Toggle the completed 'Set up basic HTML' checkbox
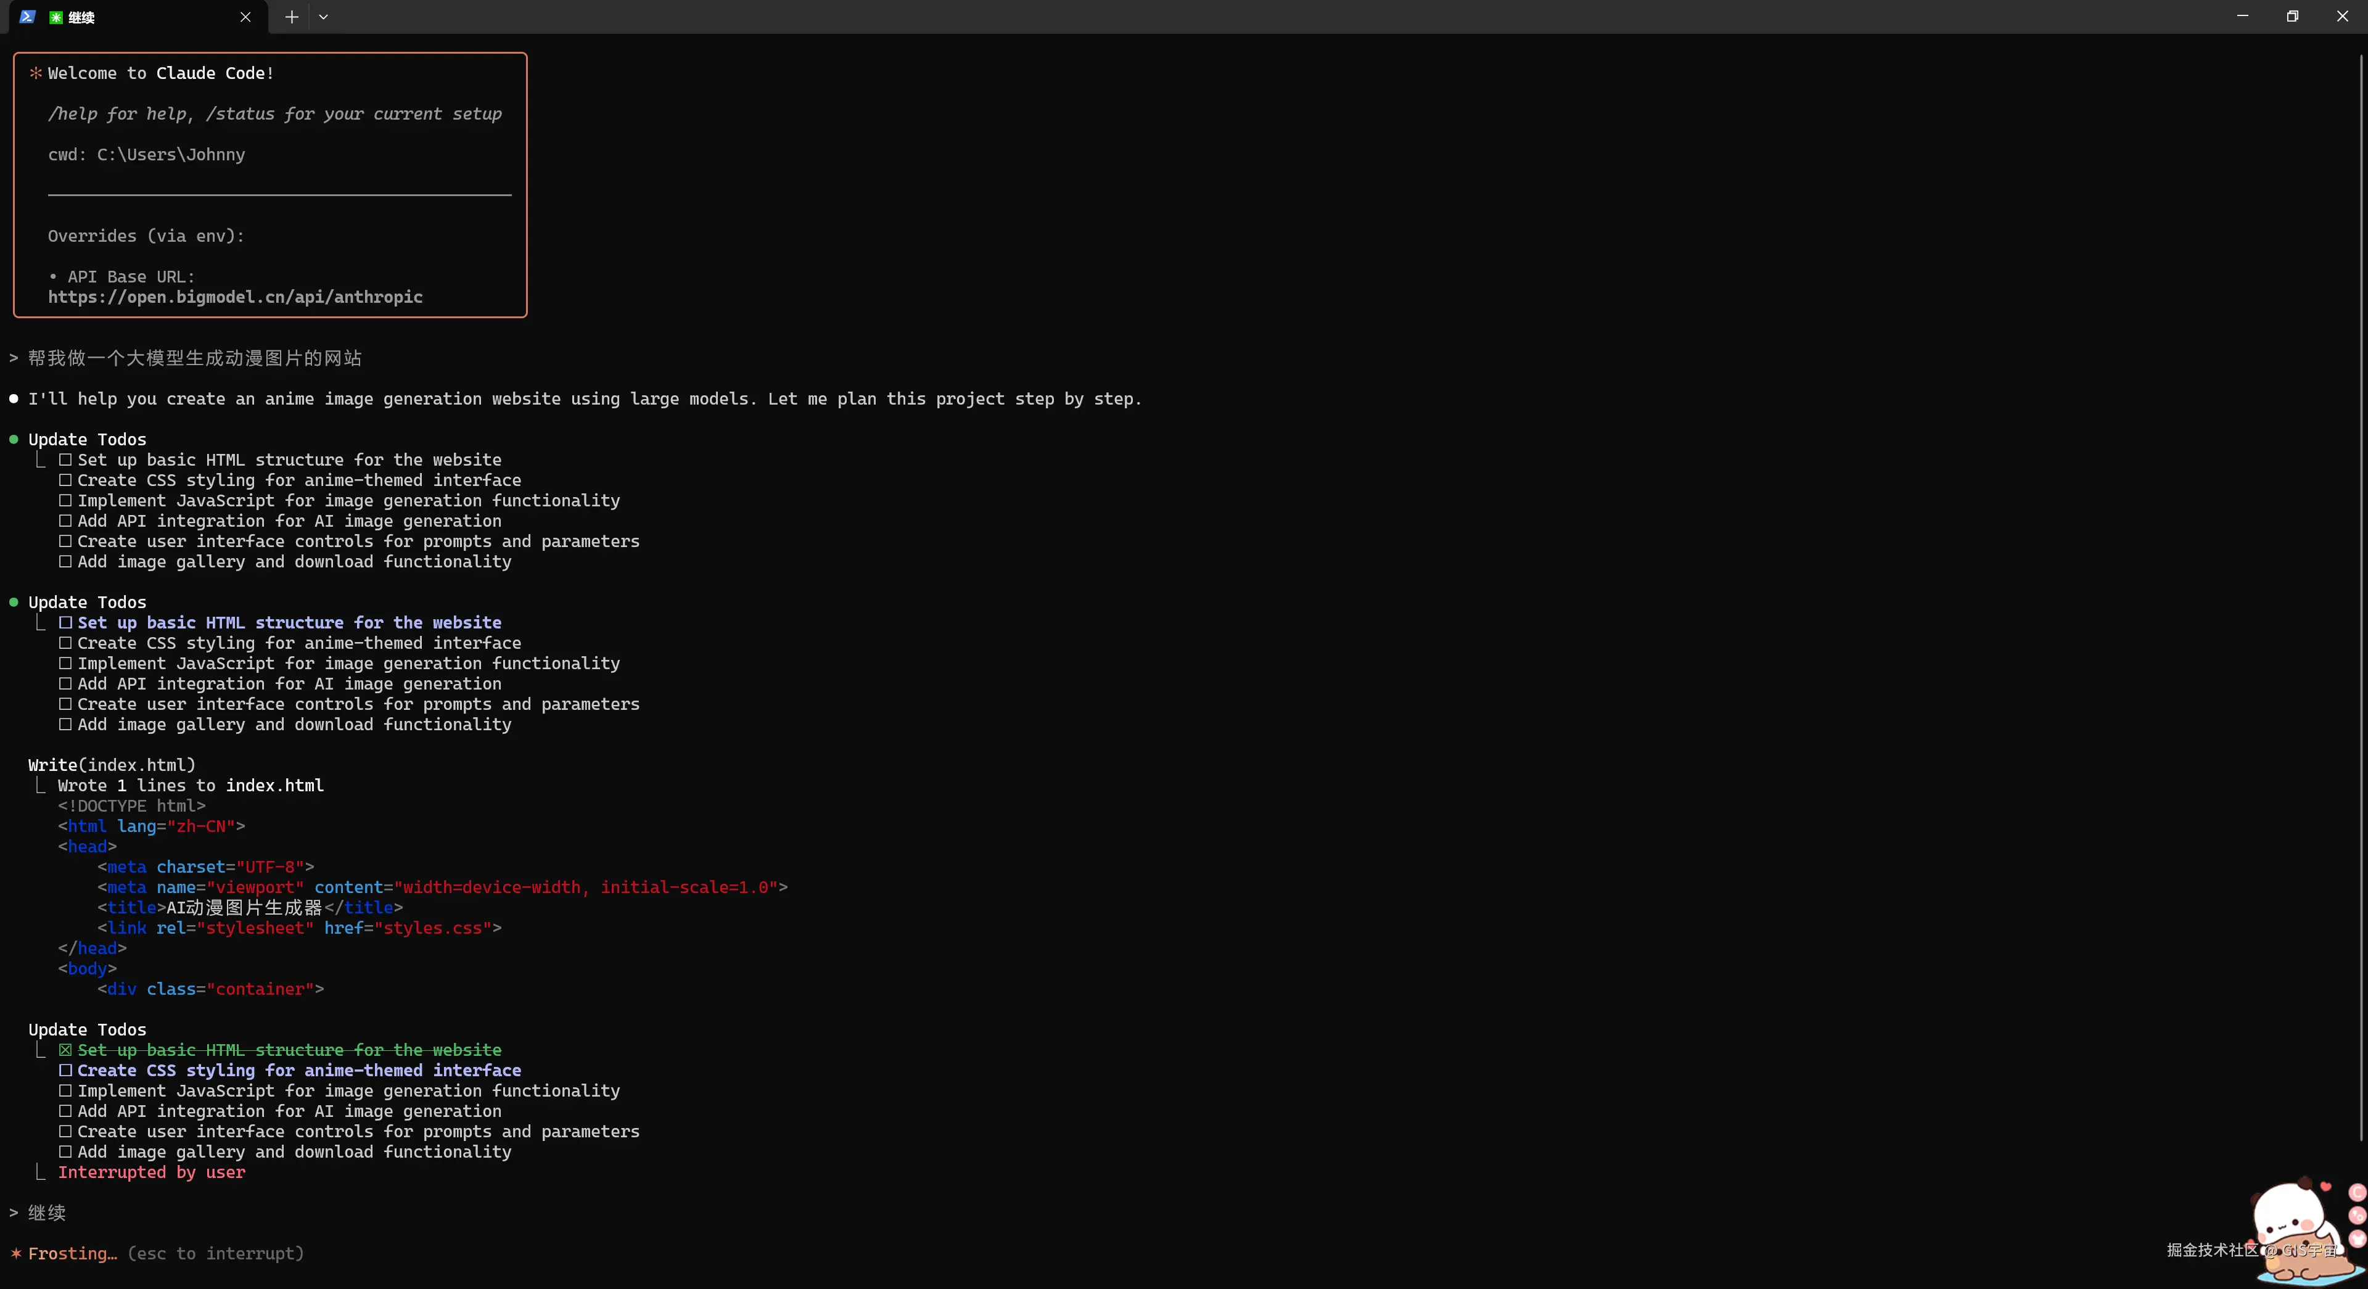Viewport: 2368px width, 1289px height. pos(65,1050)
